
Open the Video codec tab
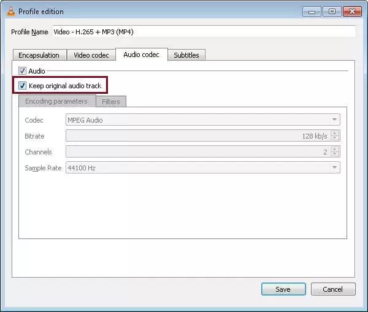[x=91, y=55]
